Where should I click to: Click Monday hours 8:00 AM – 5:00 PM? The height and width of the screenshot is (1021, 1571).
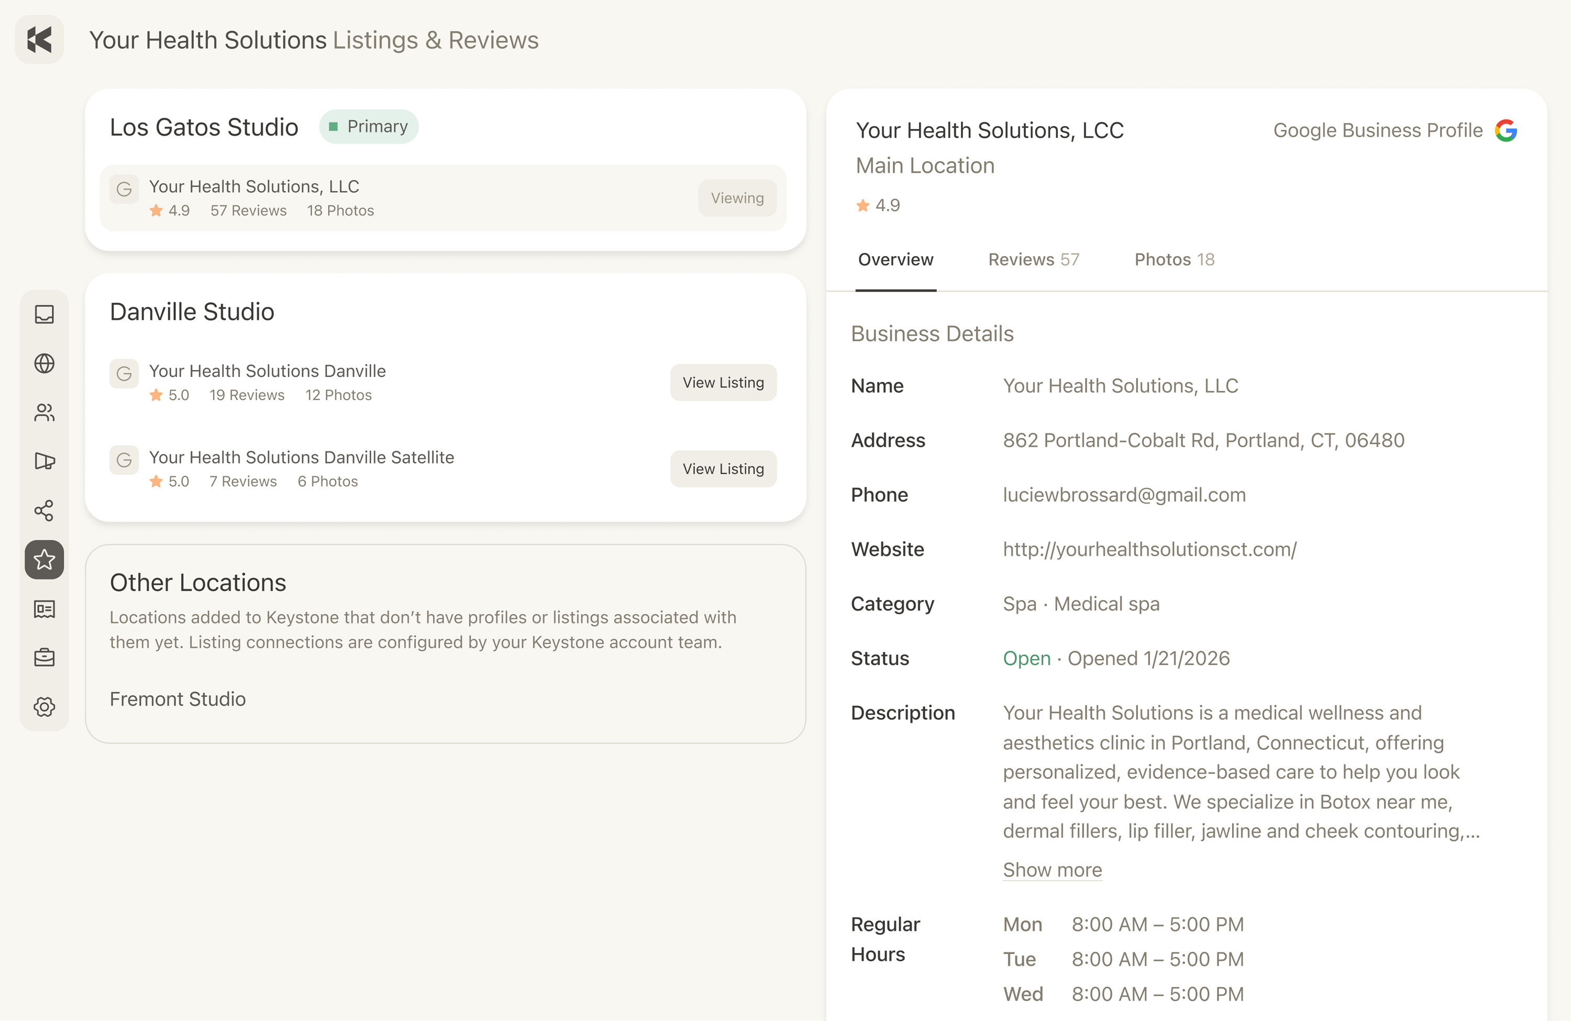pyautogui.click(x=1158, y=924)
